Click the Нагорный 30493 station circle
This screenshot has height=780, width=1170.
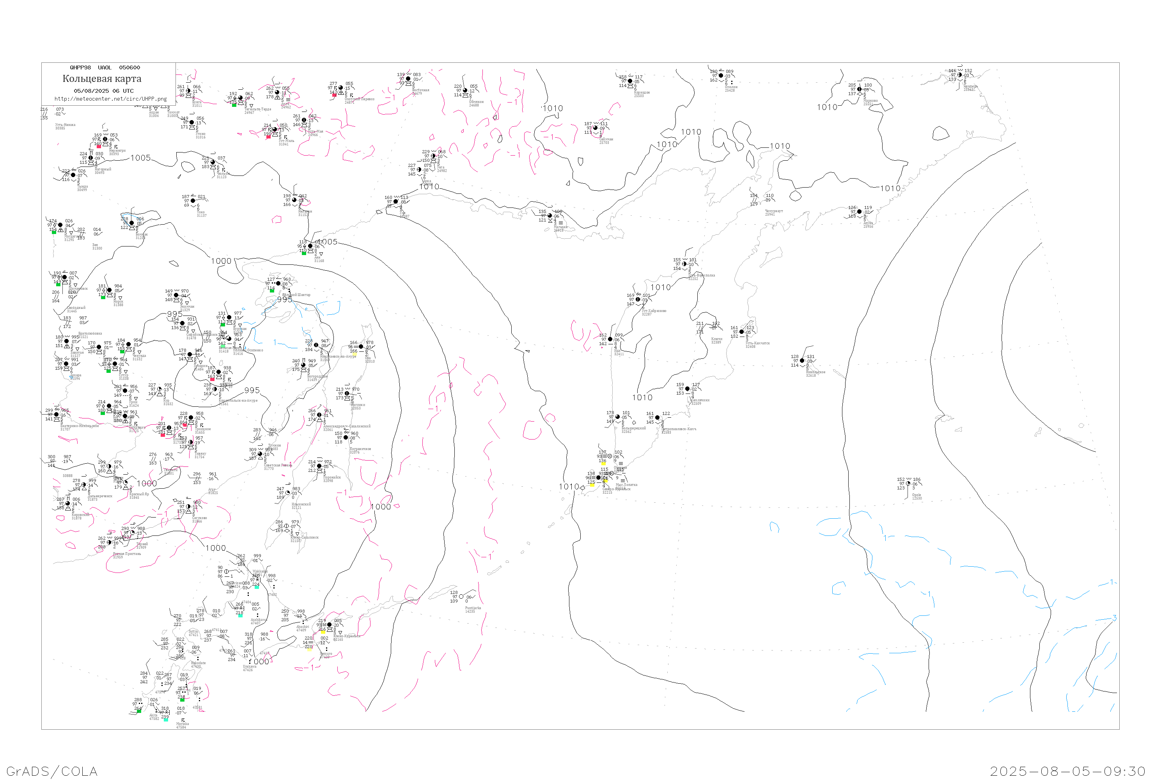(90, 158)
